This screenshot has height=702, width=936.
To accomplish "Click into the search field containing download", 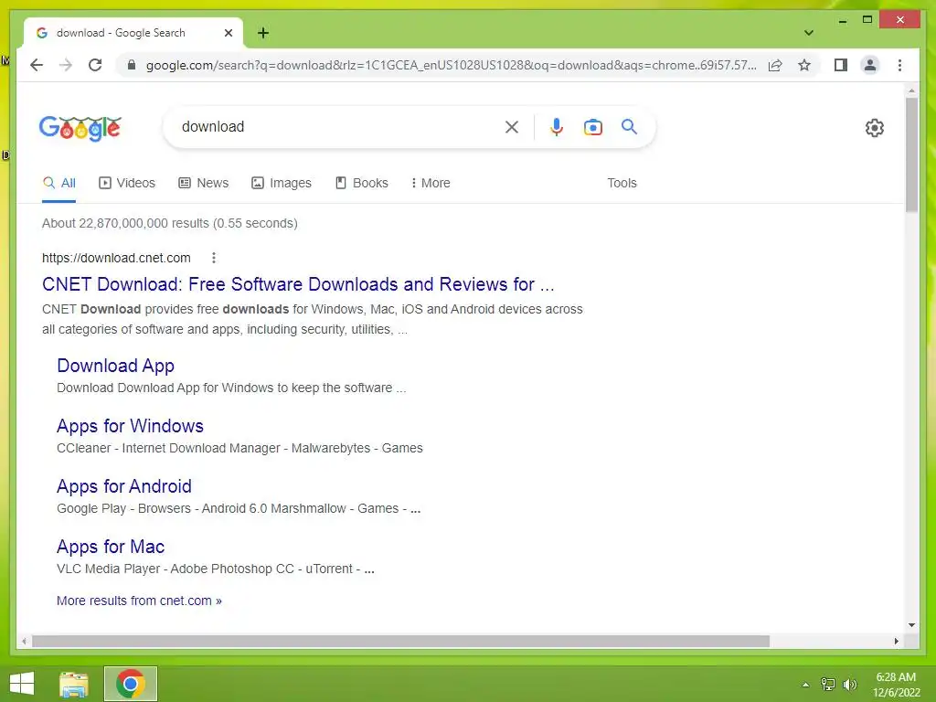I will (x=340, y=126).
